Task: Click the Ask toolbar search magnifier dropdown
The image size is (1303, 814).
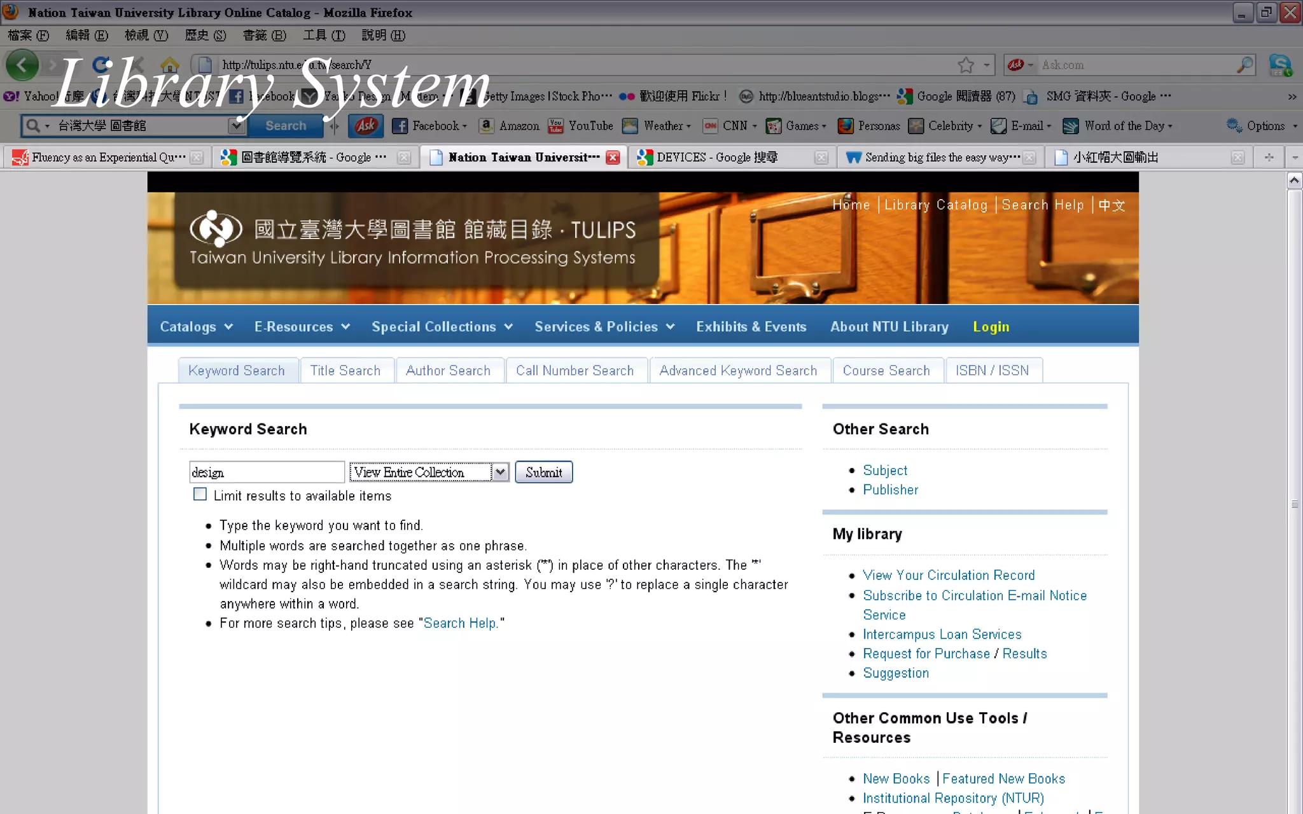Action: point(36,126)
